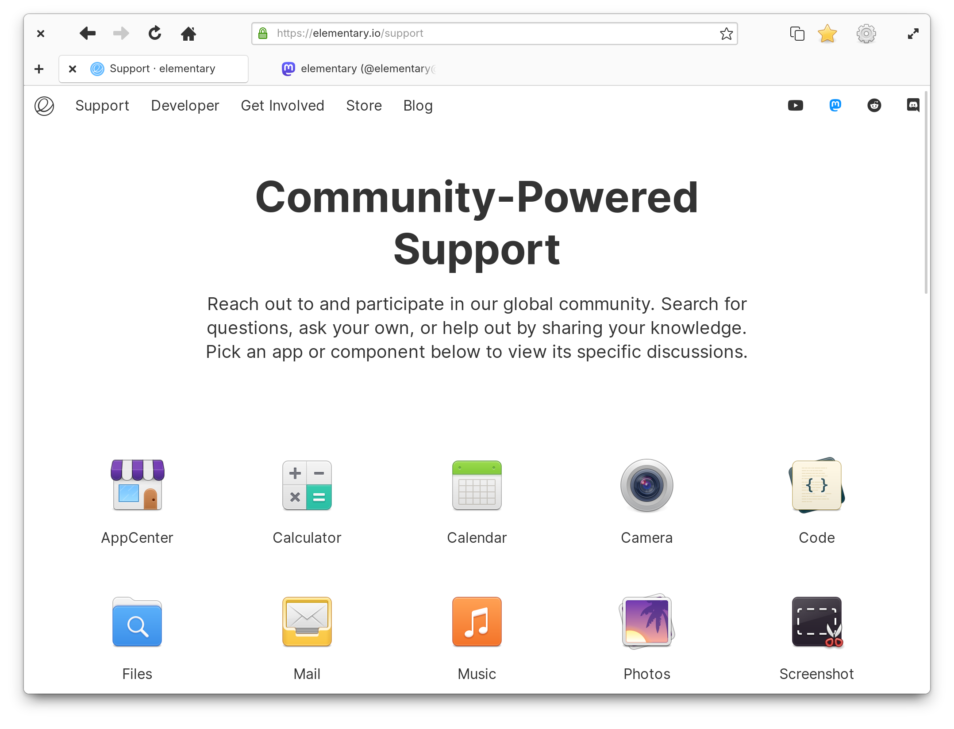
Task: Click the Support navigation menu item
Action: 102,106
